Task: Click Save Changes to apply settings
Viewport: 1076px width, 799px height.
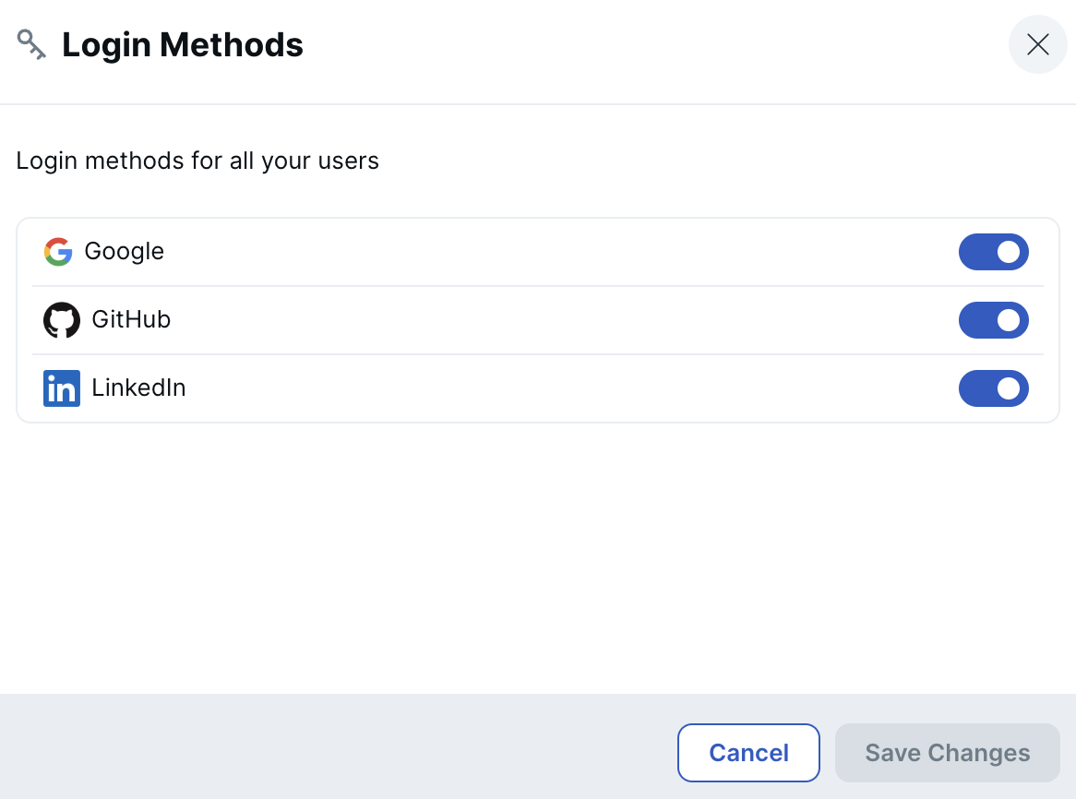Action: [947, 752]
